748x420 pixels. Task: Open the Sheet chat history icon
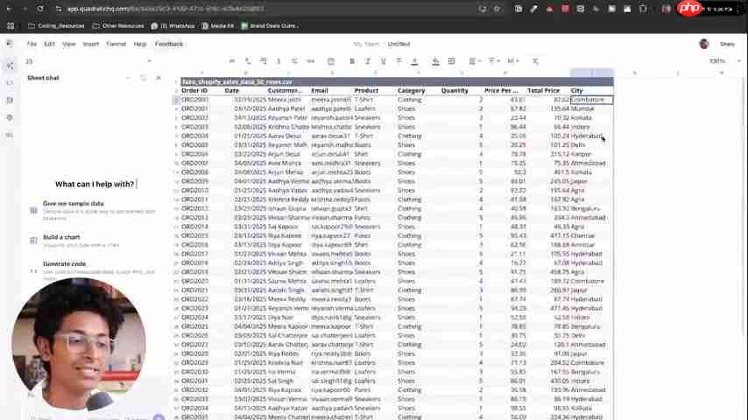(x=143, y=78)
